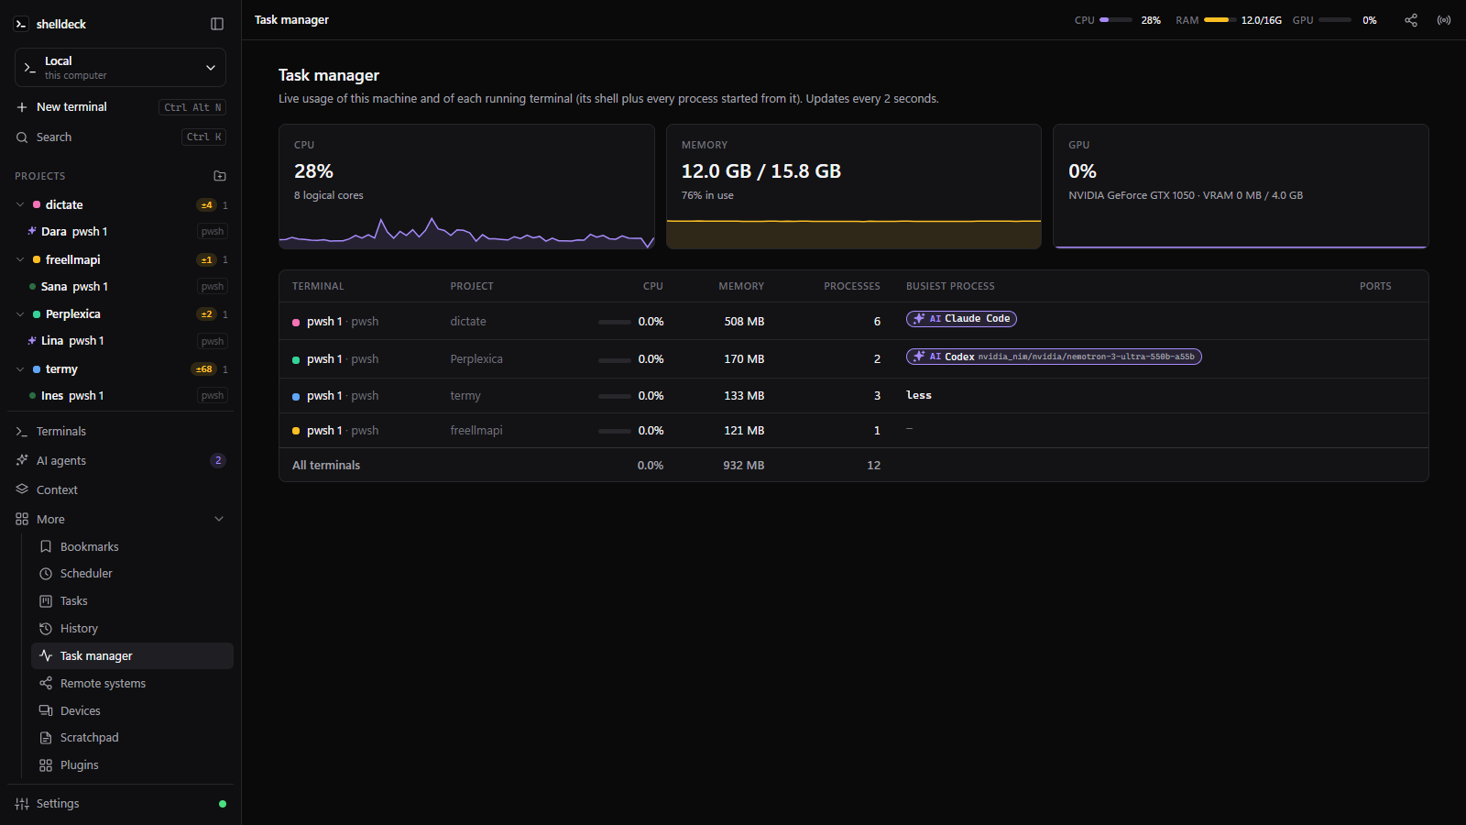Viewport: 1466px width, 825px height.
Task: Click the pwsh 1 row for termy
Action: 854,396
